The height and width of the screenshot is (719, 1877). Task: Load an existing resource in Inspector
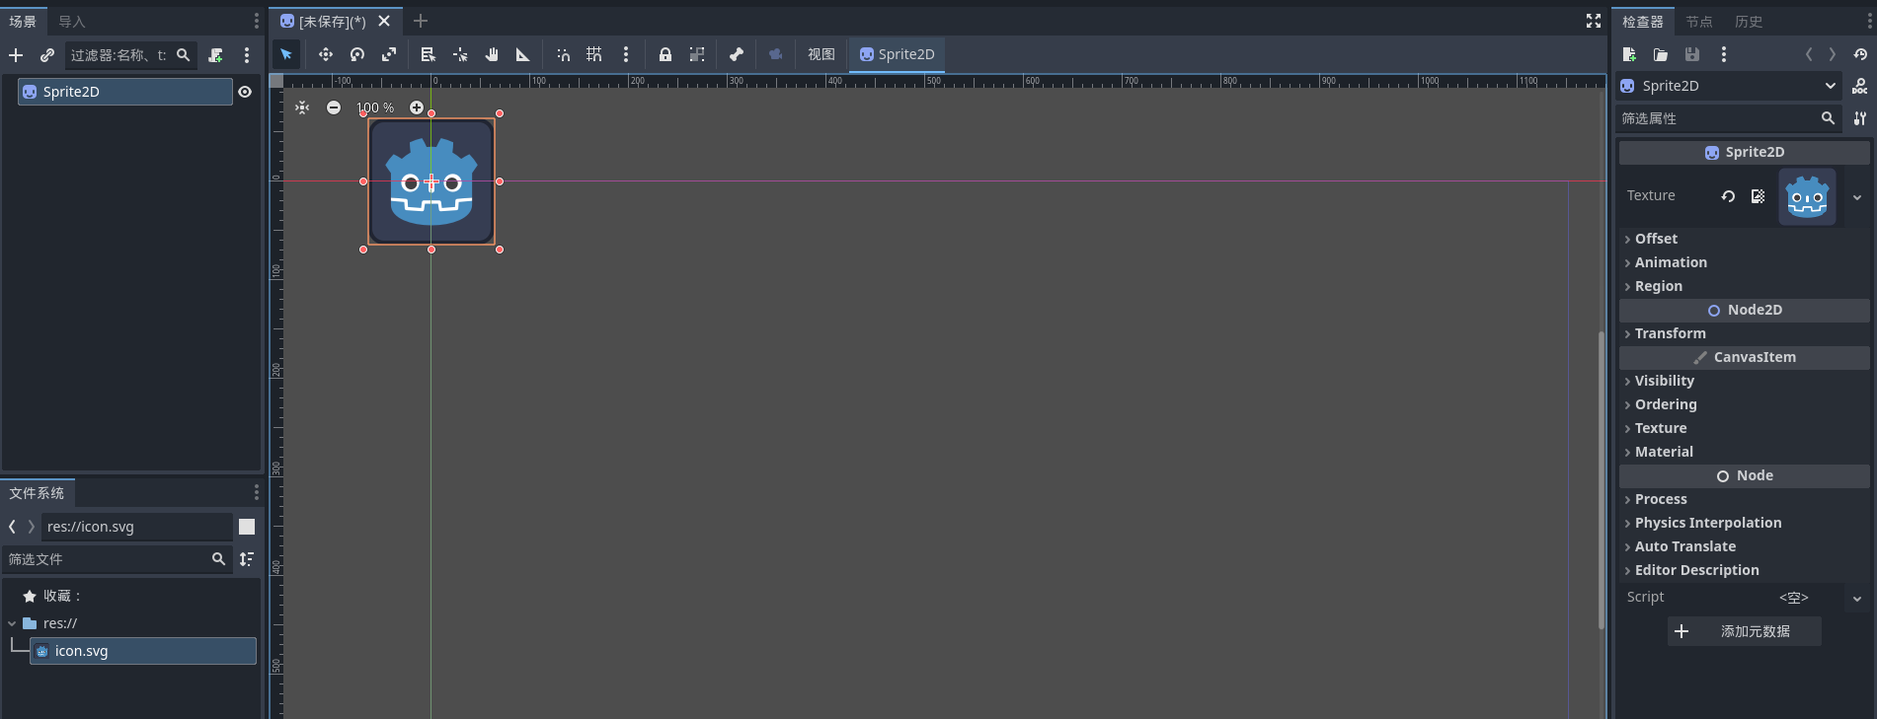tap(1661, 54)
